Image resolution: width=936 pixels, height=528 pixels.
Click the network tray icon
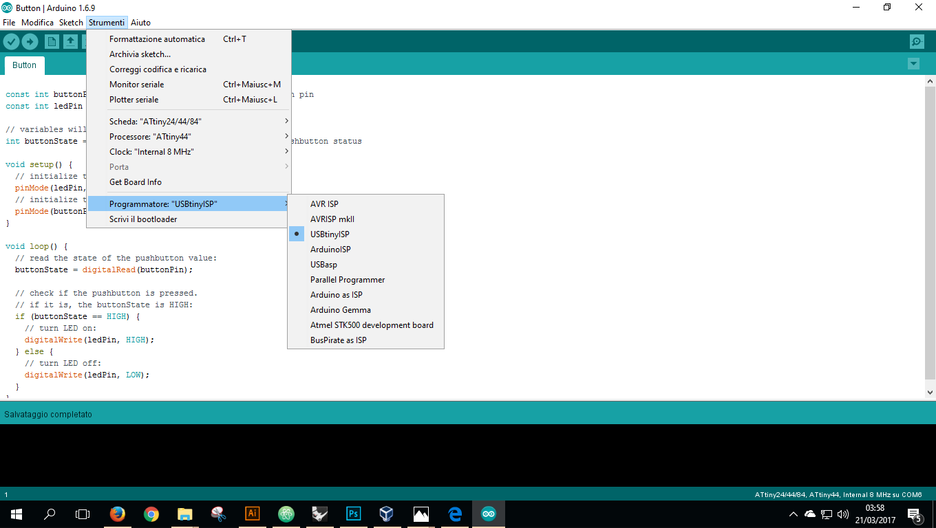coord(827,514)
